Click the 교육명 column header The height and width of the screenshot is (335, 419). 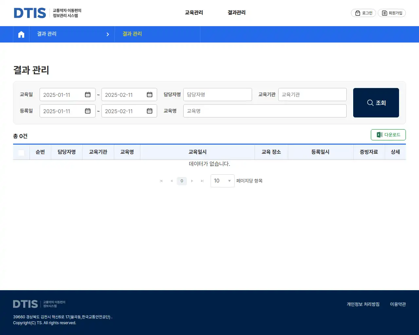pyautogui.click(x=127, y=152)
